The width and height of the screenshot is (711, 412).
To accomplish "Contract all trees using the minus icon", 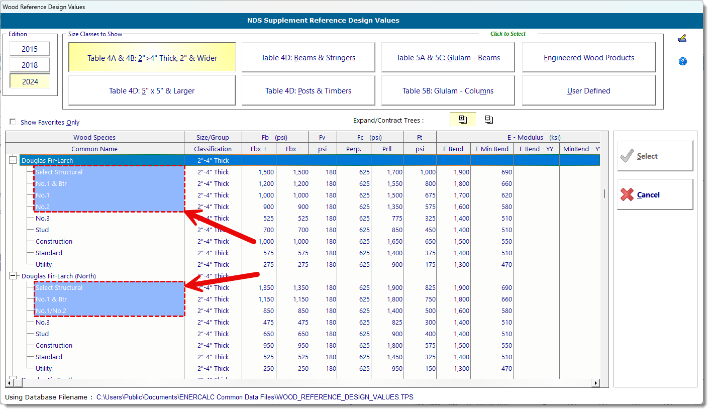I will (x=489, y=120).
